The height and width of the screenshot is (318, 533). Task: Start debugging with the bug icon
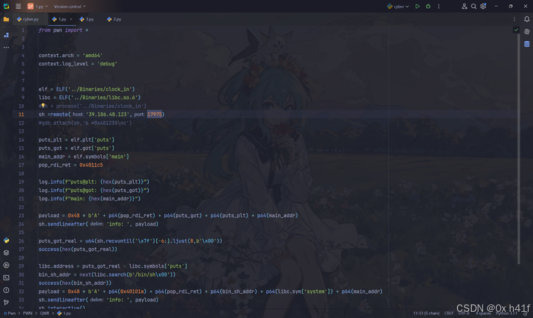pos(428,6)
